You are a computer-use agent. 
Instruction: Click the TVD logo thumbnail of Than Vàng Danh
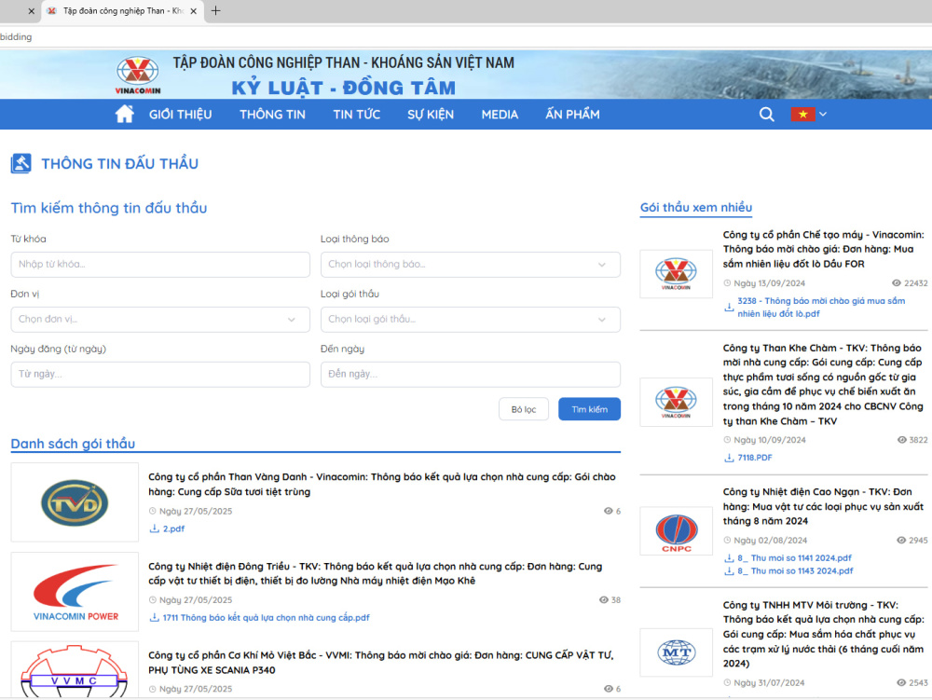tap(75, 502)
